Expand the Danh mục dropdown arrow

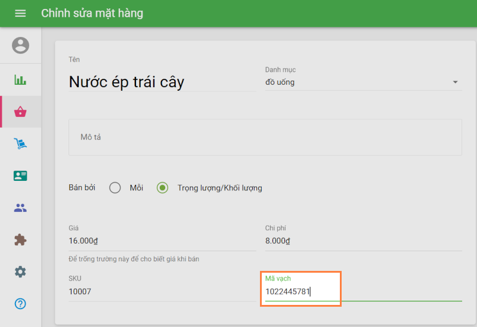456,82
